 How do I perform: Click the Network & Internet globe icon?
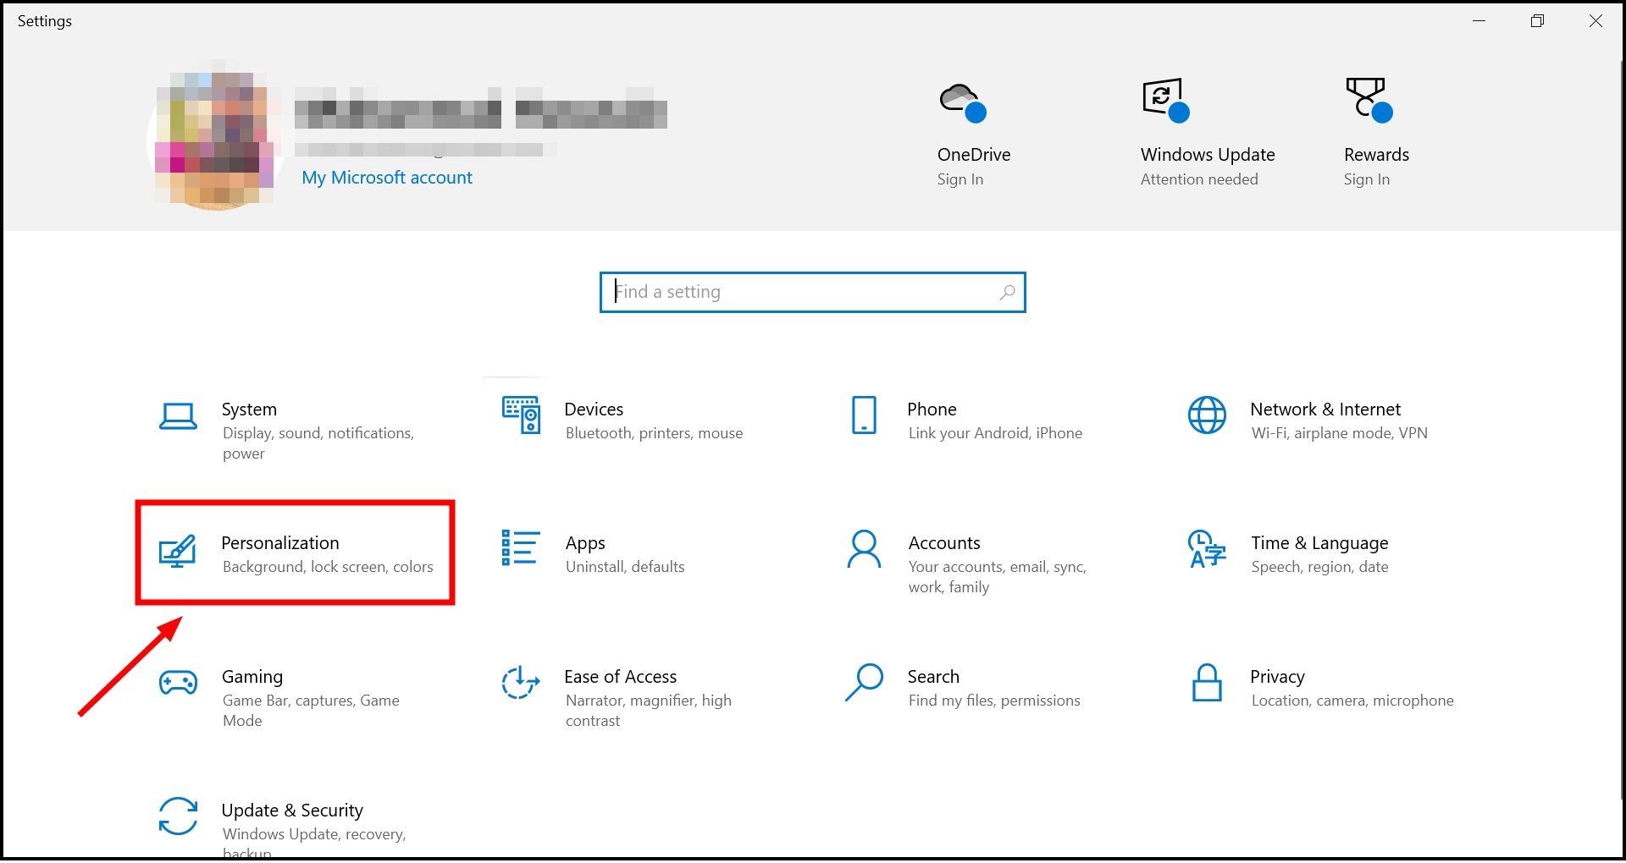pyautogui.click(x=1207, y=415)
